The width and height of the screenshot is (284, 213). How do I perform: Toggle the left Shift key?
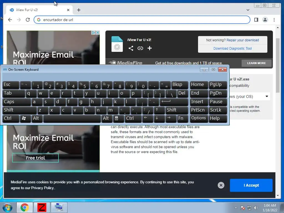(20, 110)
